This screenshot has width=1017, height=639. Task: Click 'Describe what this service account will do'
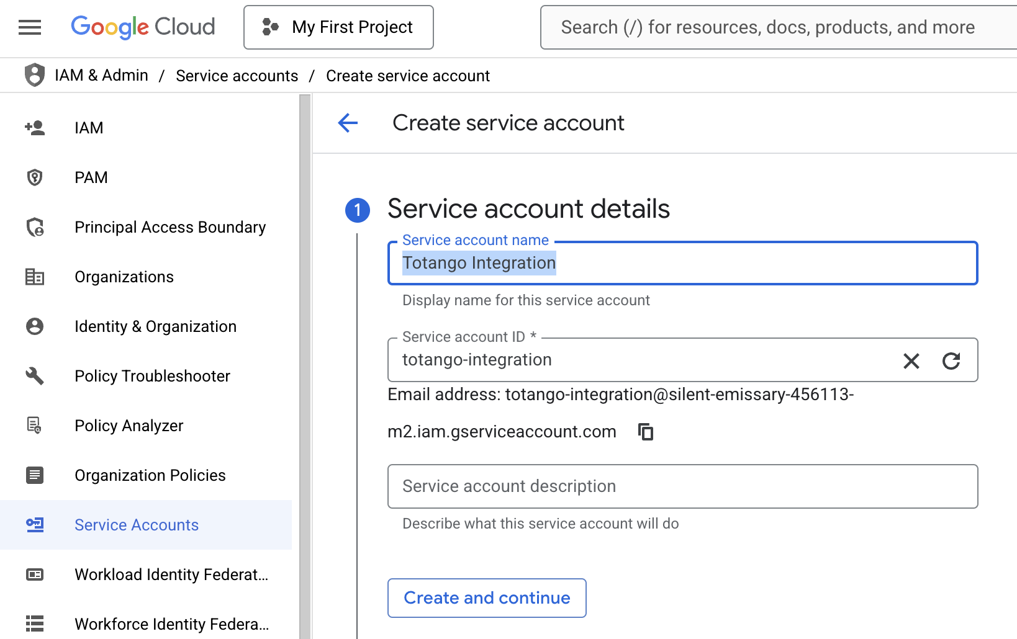click(541, 524)
